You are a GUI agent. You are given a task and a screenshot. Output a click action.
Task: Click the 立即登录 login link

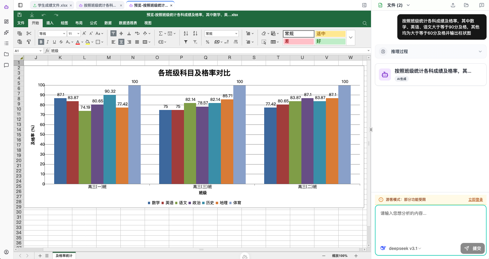(x=475, y=199)
